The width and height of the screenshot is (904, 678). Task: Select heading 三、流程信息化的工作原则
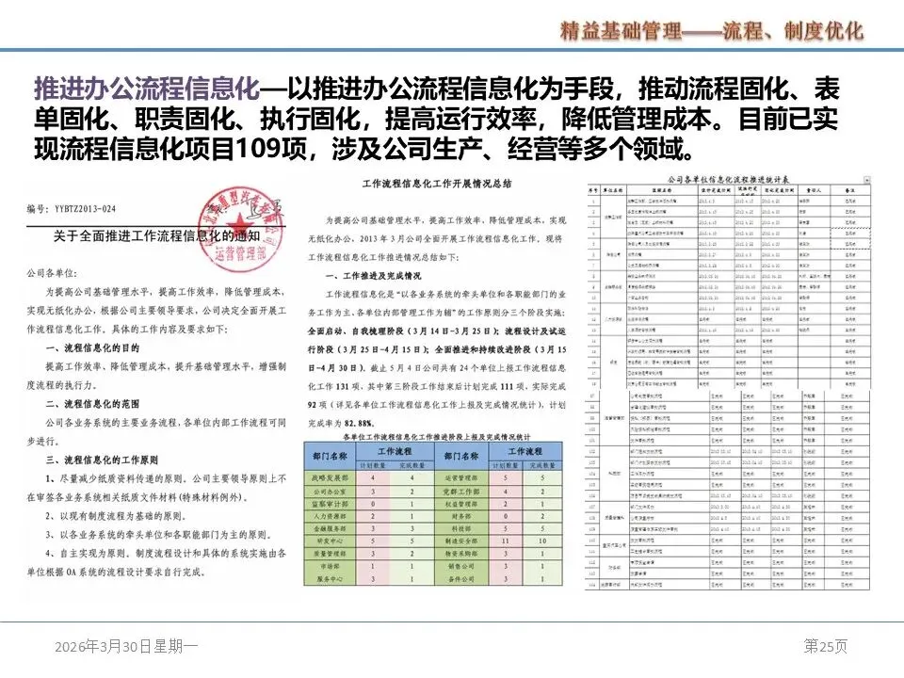pyautogui.click(x=102, y=460)
